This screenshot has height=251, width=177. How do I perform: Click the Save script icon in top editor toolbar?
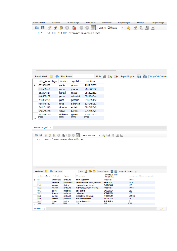click(x=43, y=28)
